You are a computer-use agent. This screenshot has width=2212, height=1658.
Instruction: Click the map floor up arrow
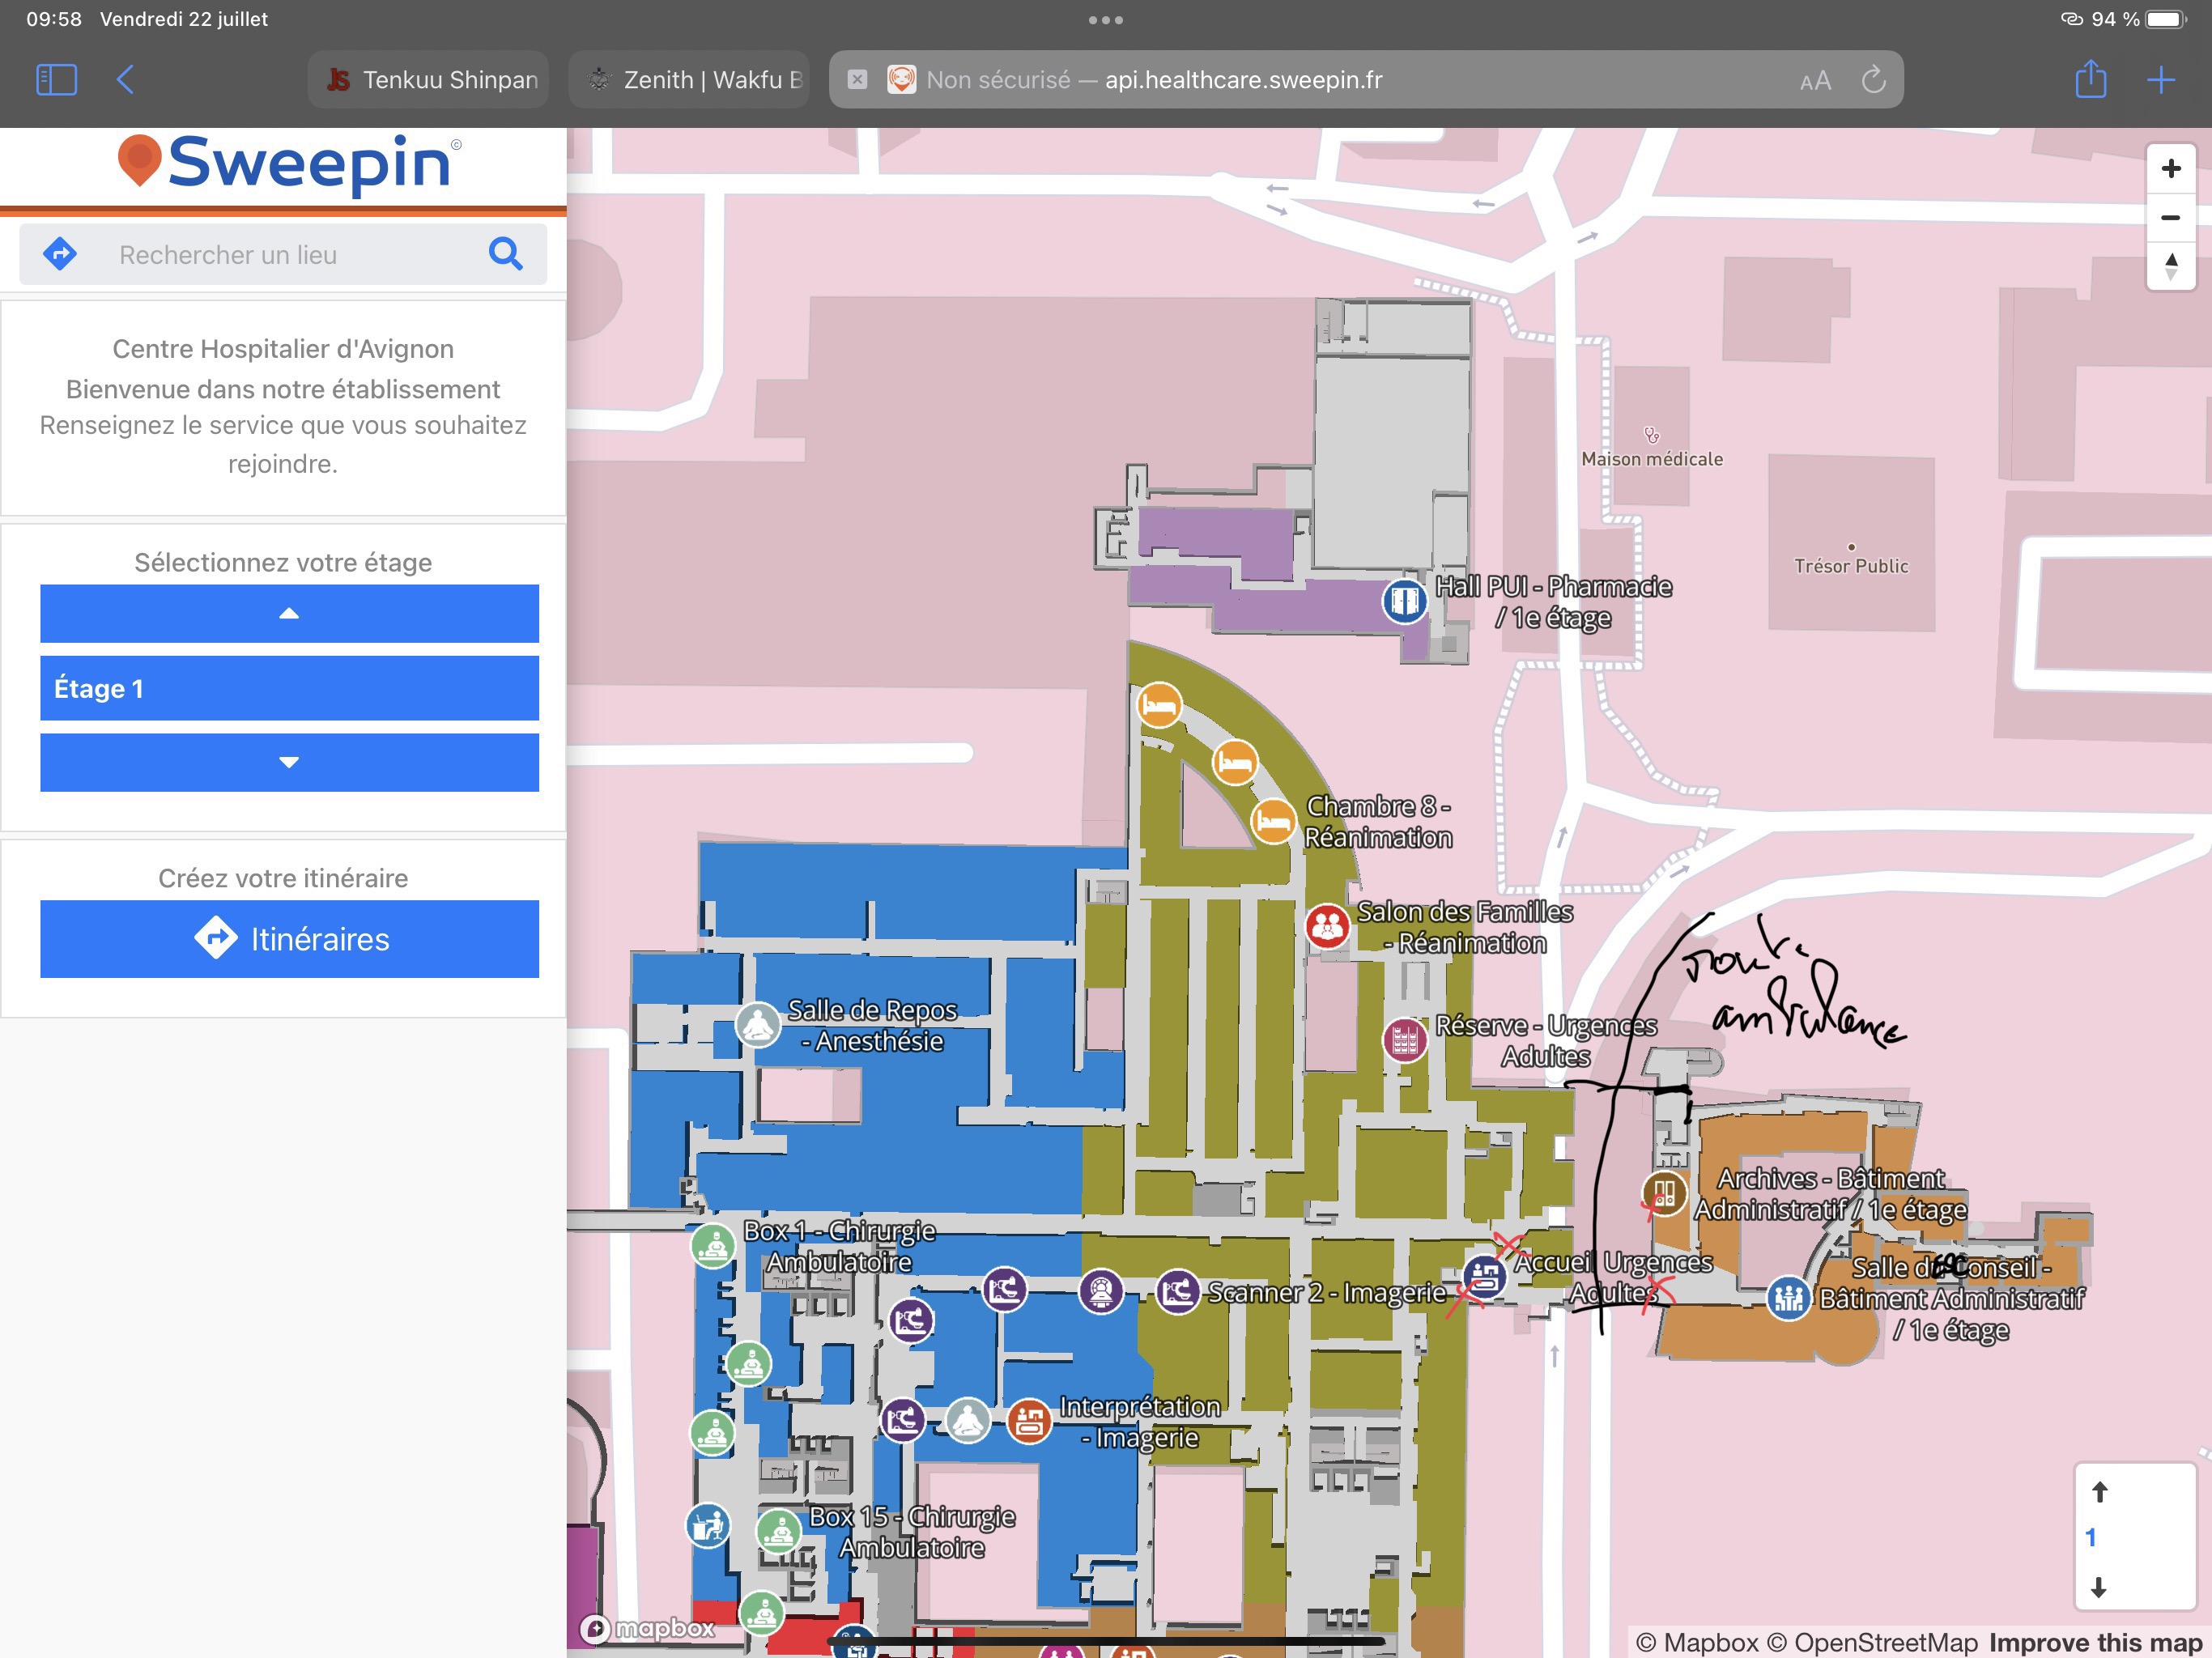coord(2099,1492)
